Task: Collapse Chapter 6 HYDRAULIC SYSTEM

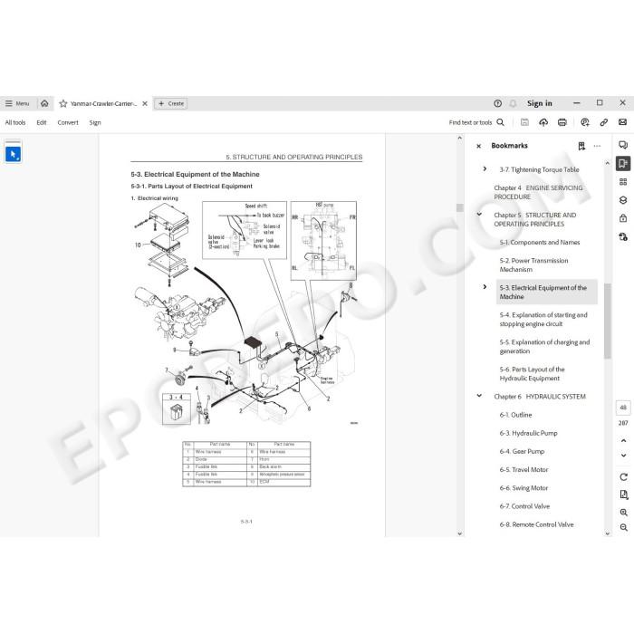Action: click(x=479, y=396)
